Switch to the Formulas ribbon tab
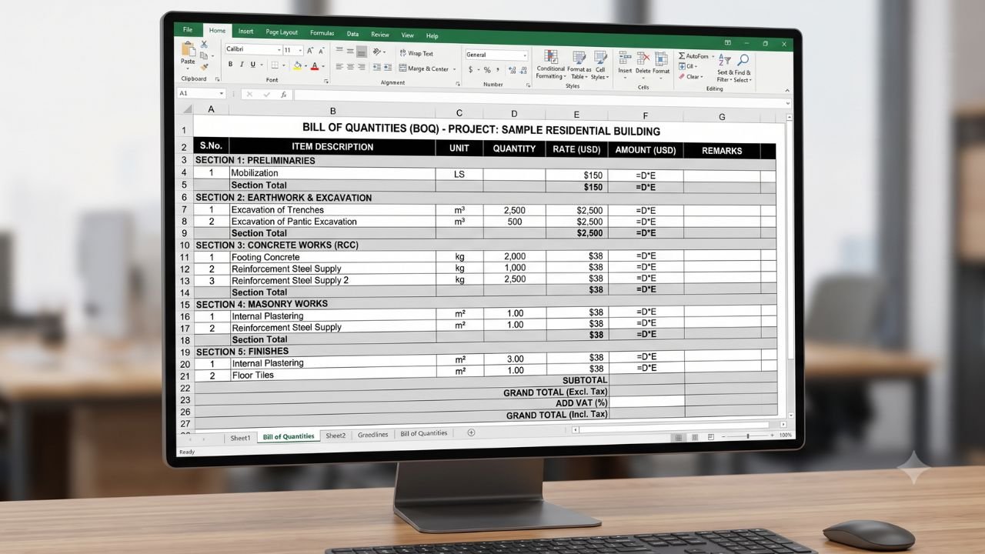This screenshot has width=985, height=554. 322,33
